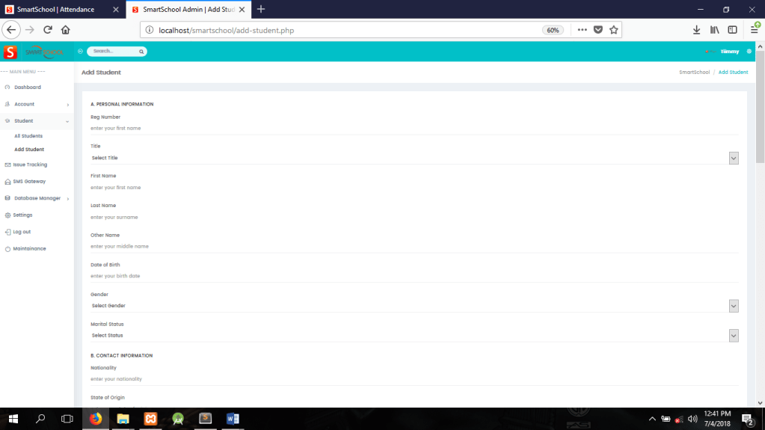The width and height of the screenshot is (765, 430).
Task: Click the Settings gear icon in sidebar
Action: [7, 215]
